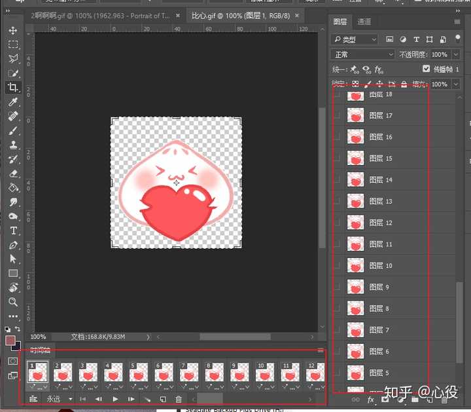Show layer 图层 15 visibility box
Image resolution: width=471 pixels, height=412 pixels.
click(337, 159)
